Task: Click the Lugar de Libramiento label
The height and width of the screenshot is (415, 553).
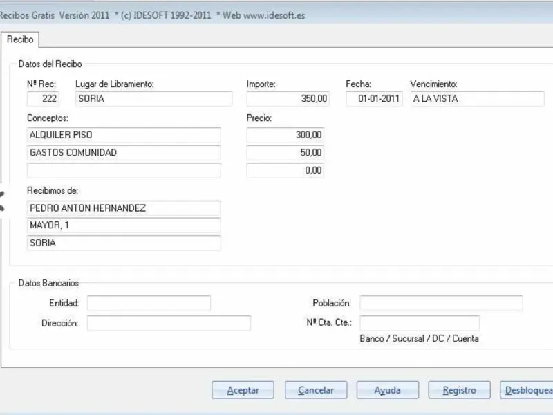Action: click(x=115, y=84)
